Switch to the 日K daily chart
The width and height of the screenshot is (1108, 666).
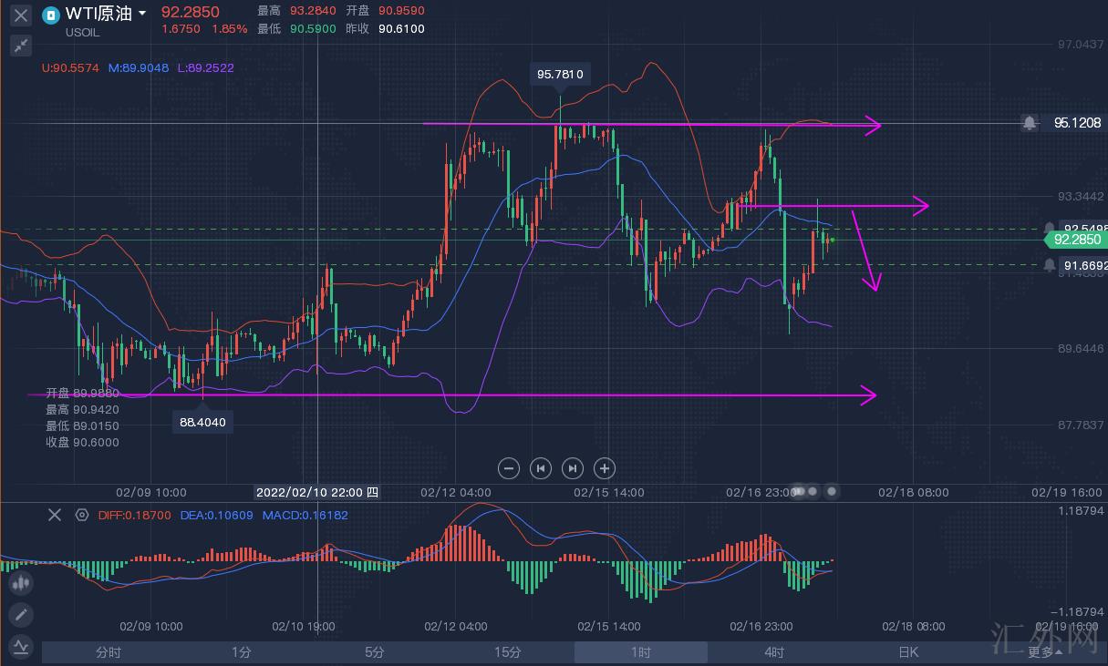click(x=908, y=652)
